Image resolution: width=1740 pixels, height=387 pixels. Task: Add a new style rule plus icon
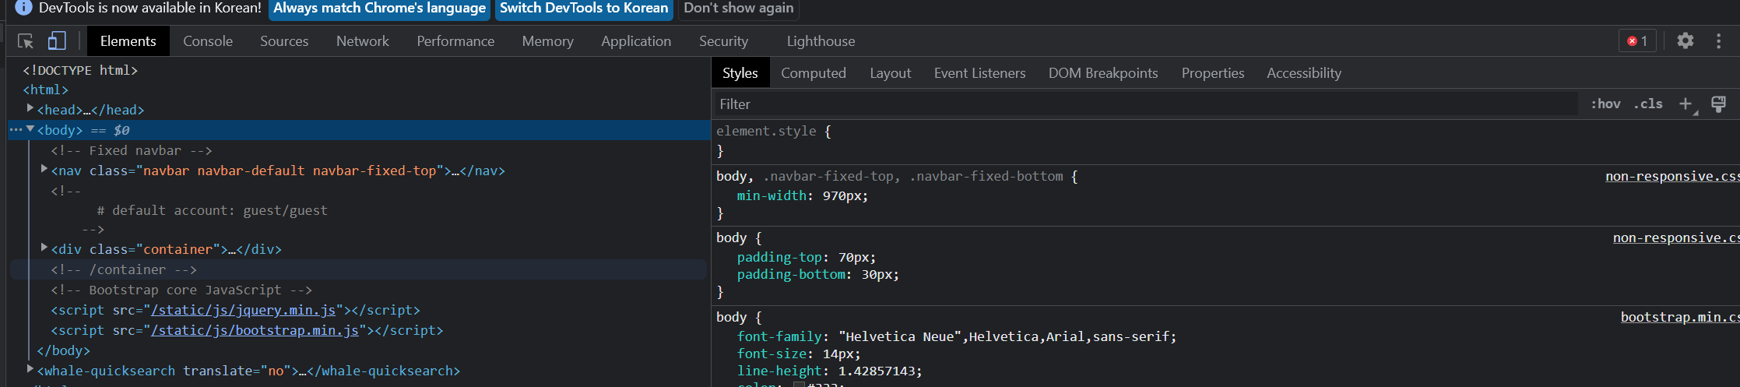[1686, 104]
